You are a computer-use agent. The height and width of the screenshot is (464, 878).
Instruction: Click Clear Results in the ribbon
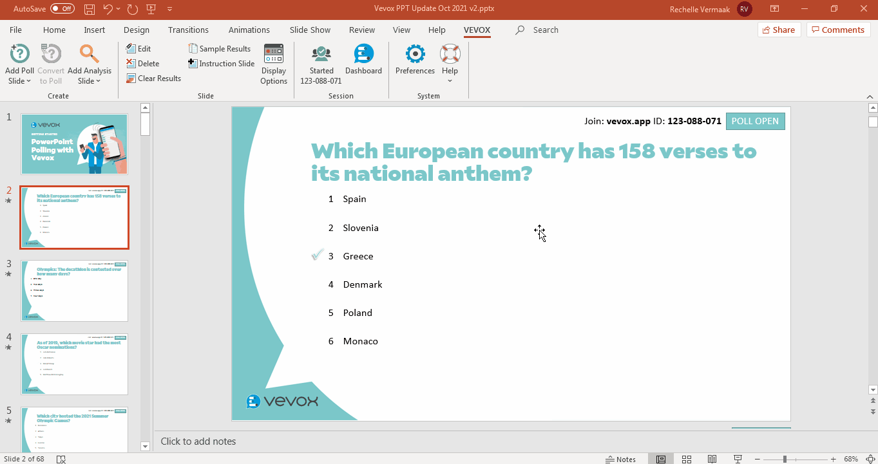pos(153,79)
